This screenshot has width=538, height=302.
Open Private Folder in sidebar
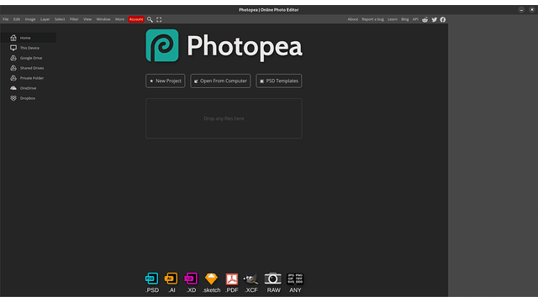coord(28,78)
